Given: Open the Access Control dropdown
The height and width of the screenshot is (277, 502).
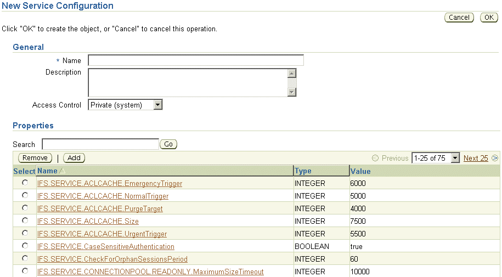Looking at the screenshot, I should [157, 105].
